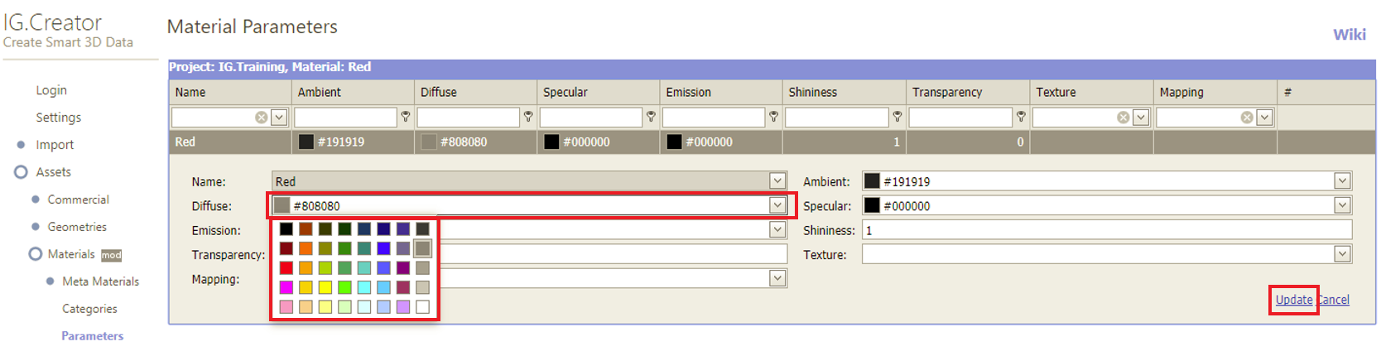Expand the Texture dropdown in edit form
Viewport: 1381px width, 356px height.
point(1342,254)
